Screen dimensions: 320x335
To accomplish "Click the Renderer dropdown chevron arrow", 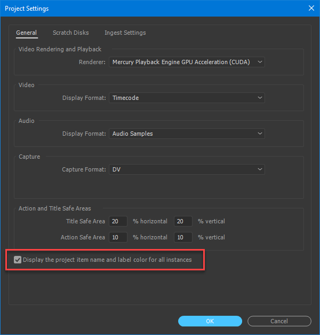I will pyautogui.click(x=260, y=62).
